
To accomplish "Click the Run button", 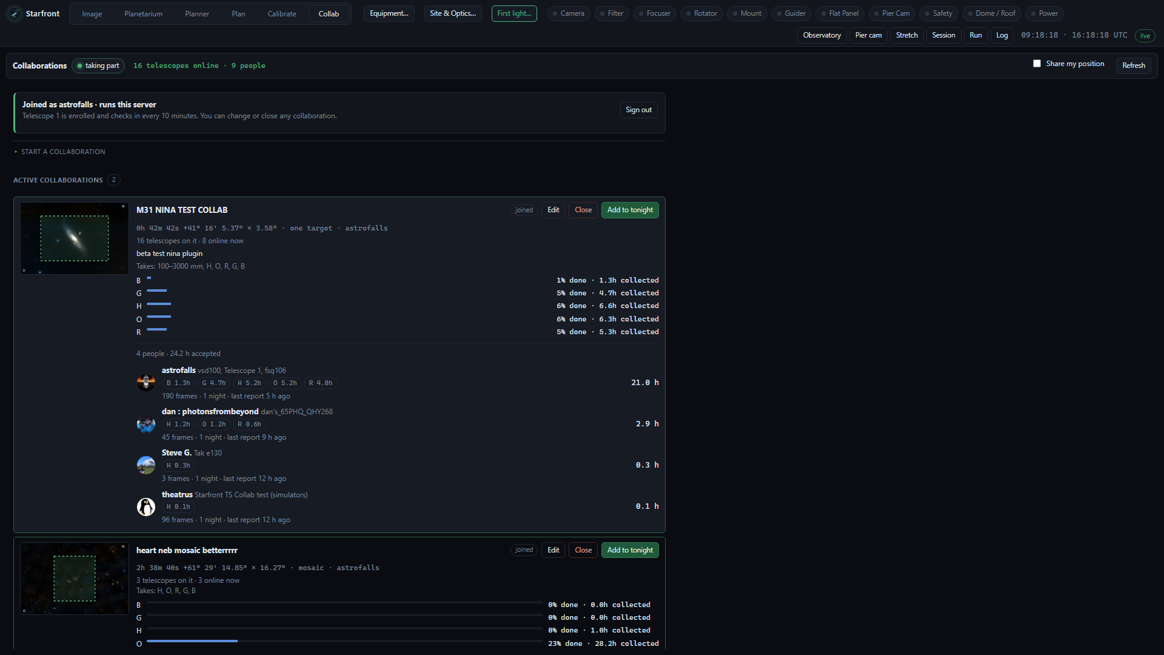I will click(975, 35).
